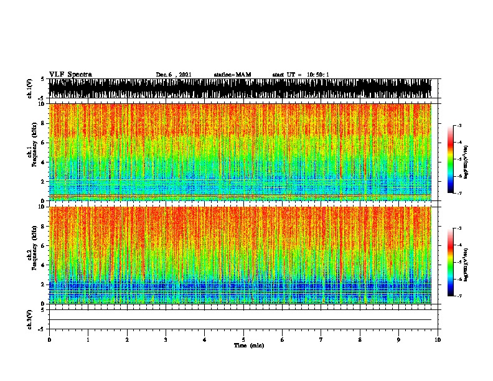Click time axis tick label "8"
Viewport: 493px width, 381px height.
(360, 340)
